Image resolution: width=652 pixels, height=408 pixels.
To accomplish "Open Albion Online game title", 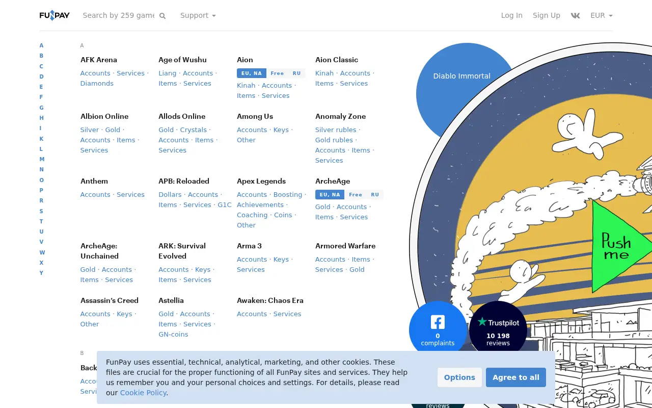I will [104, 116].
